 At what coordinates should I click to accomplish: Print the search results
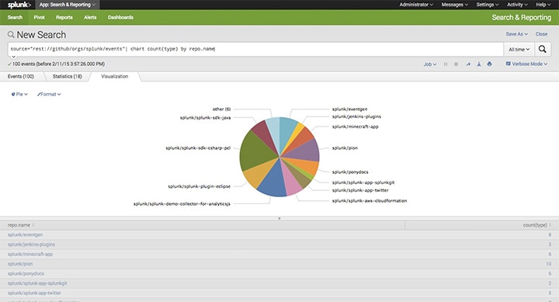click(x=489, y=64)
